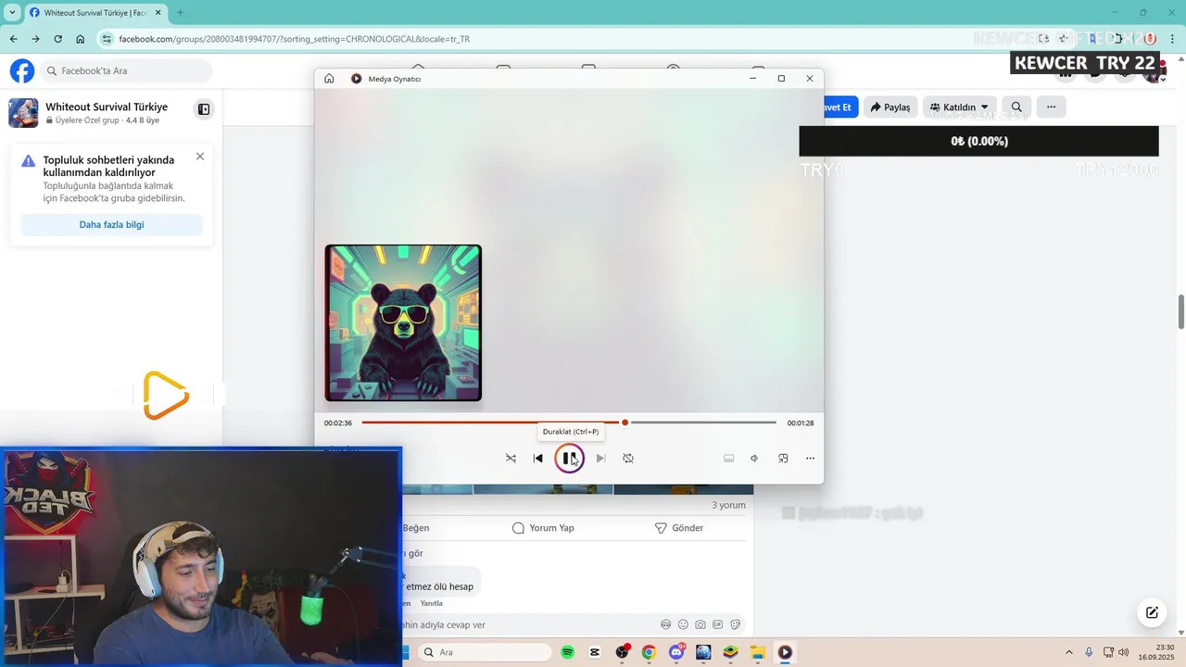Click the system tray microphone icon
The height and width of the screenshot is (667, 1186).
1089,652
